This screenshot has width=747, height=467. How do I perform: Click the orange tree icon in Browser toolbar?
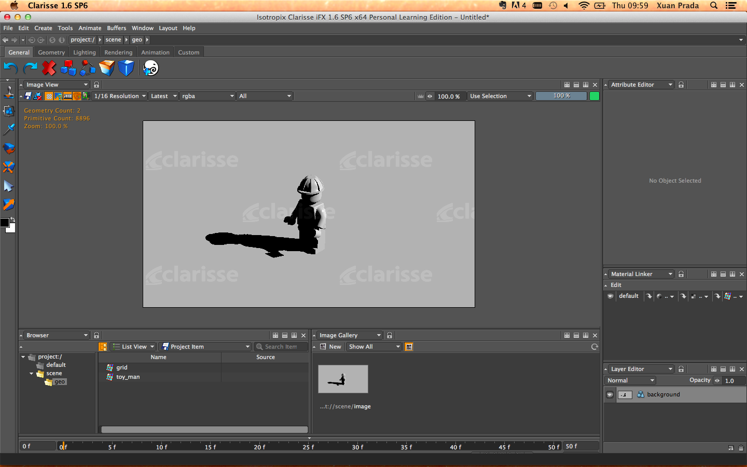tap(103, 347)
